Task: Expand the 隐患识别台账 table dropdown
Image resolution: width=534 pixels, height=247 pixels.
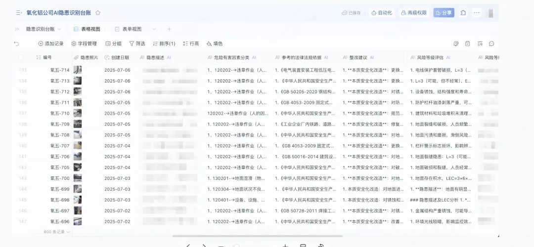Action: tap(59, 29)
